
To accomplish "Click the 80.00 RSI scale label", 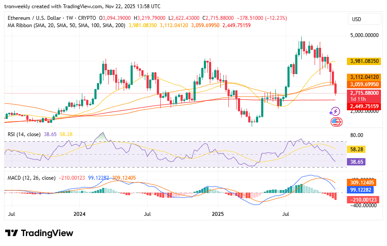I will pyautogui.click(x=357, y=135).
